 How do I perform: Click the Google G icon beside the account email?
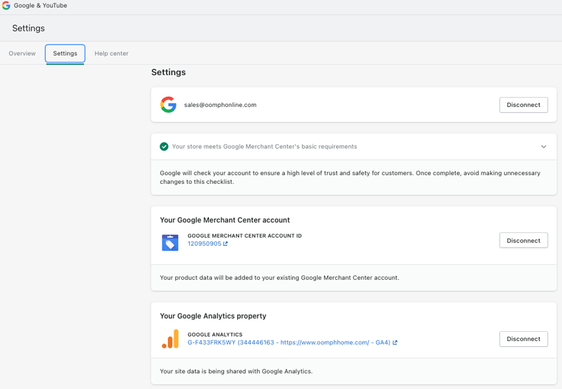click(168, 105)
